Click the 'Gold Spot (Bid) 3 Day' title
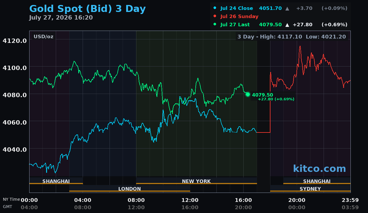The image size is (368, 213). pyautogui.click(x=87, y=9)
